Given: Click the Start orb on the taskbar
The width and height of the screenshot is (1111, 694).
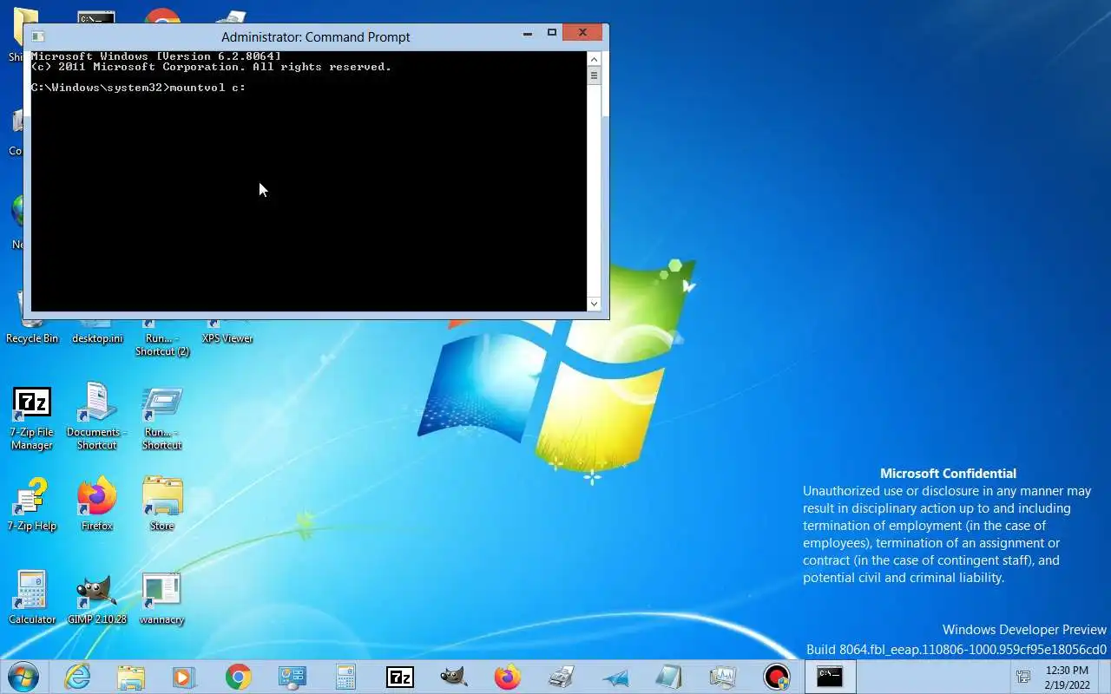Looking at the screenshot, I should pos(23,676).
